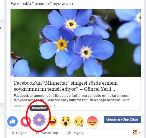Open the Facebook'un "Minnettar" simgesi headline link
146x138 pixels.
(x=66, y=86)
